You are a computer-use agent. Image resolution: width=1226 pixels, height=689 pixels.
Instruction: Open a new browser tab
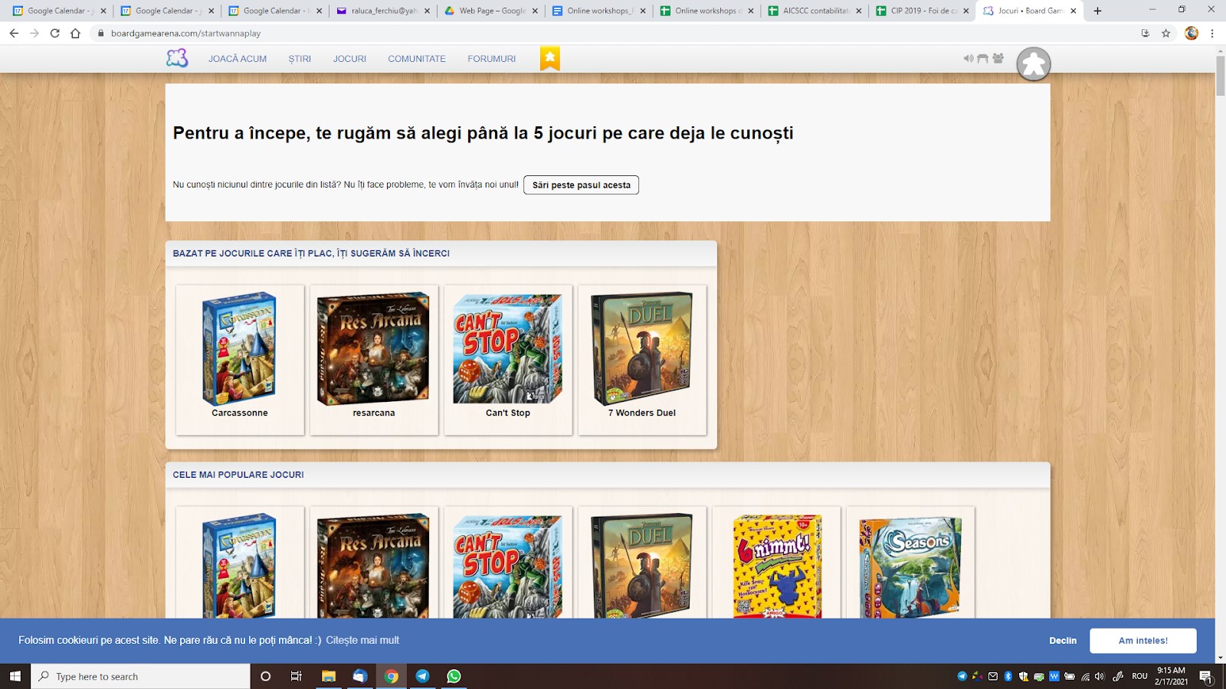1097,11
